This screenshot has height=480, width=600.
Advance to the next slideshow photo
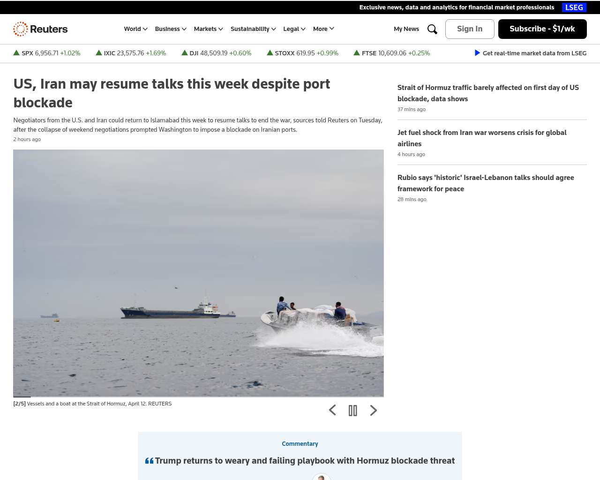pyautogui.click(x=374, y=411)
